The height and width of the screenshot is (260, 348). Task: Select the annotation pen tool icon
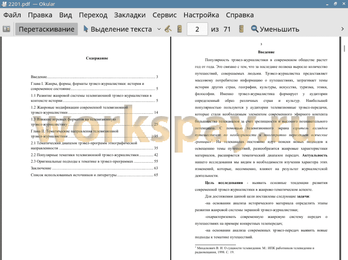coord(168,29)
